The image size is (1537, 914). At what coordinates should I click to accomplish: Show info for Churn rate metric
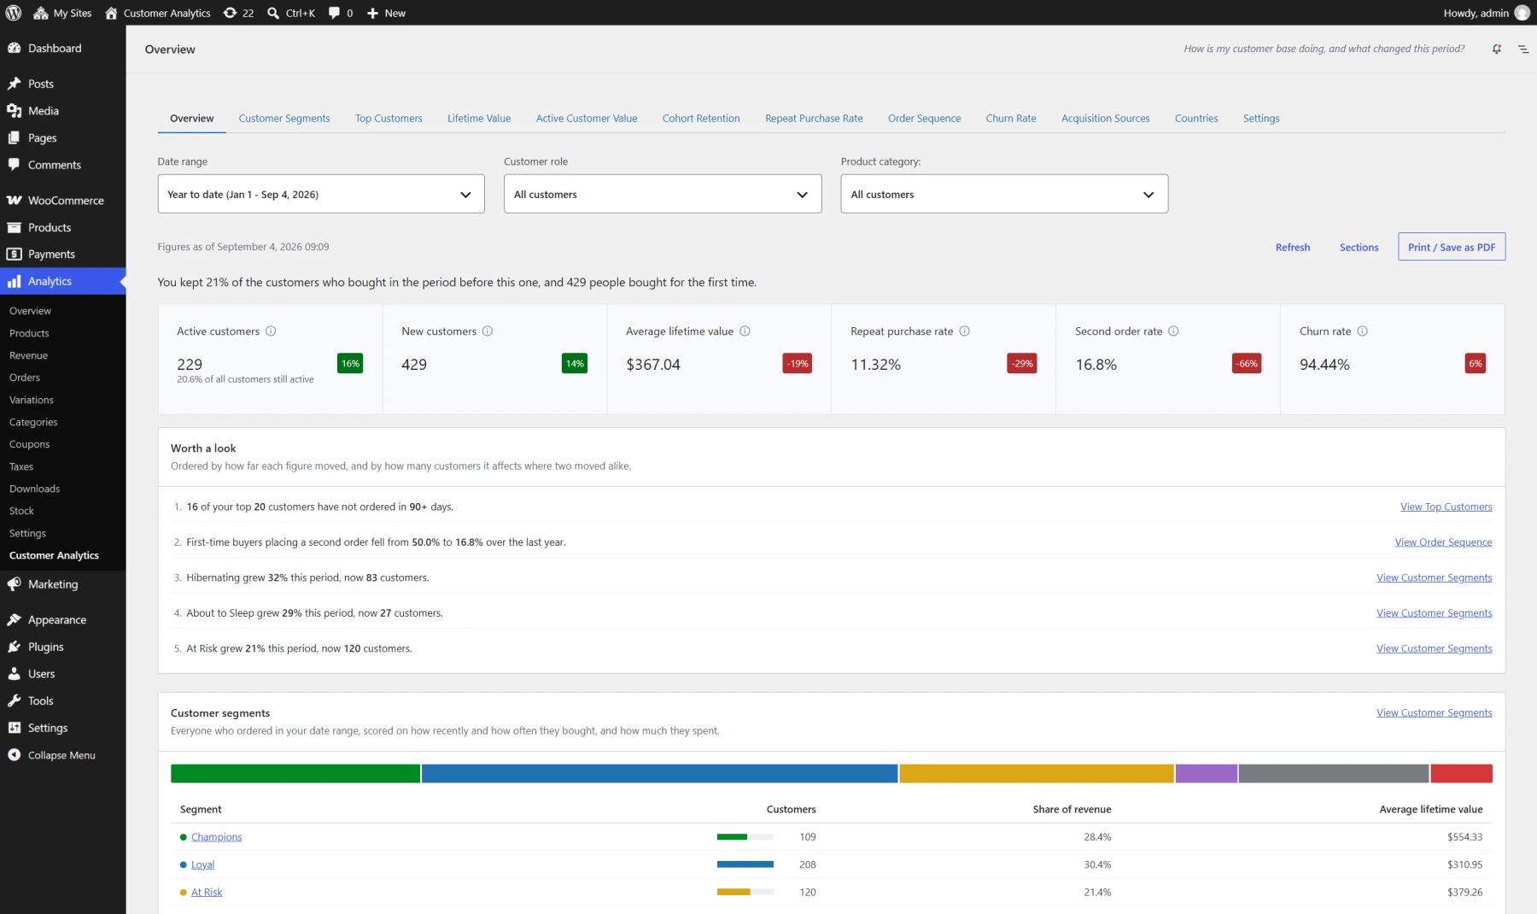point(1362,331)
